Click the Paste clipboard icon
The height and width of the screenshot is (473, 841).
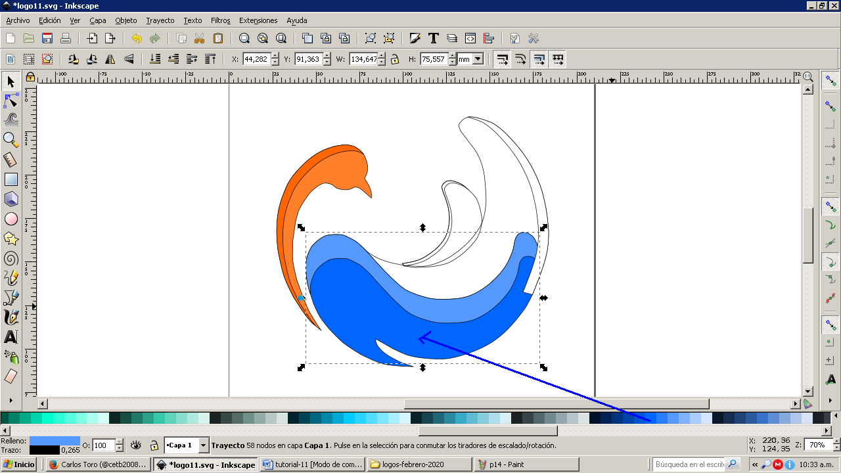tap(218, 38)
